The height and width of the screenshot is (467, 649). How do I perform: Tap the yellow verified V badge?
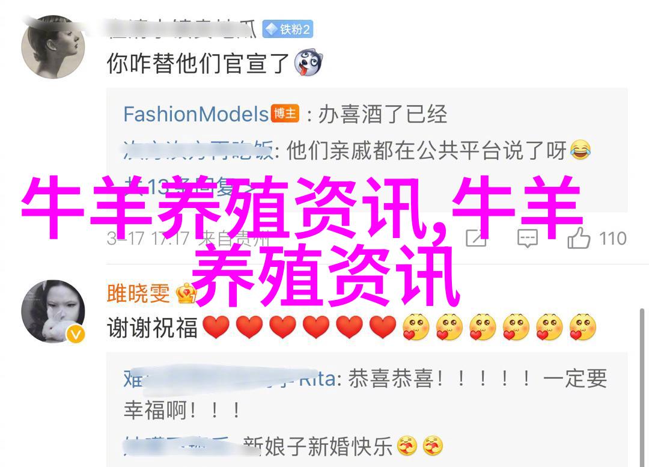76,334
